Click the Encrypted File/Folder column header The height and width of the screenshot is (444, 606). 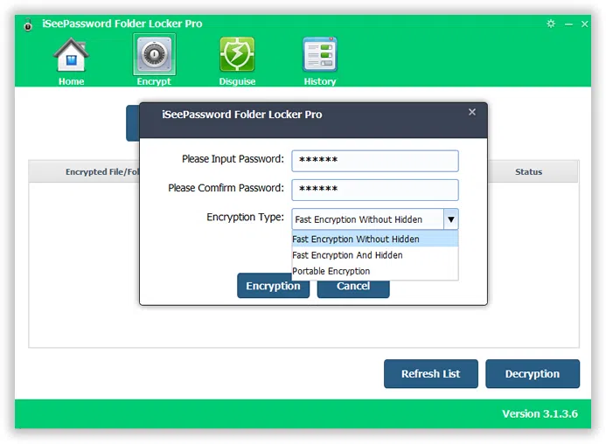click(x=84, y=171)
